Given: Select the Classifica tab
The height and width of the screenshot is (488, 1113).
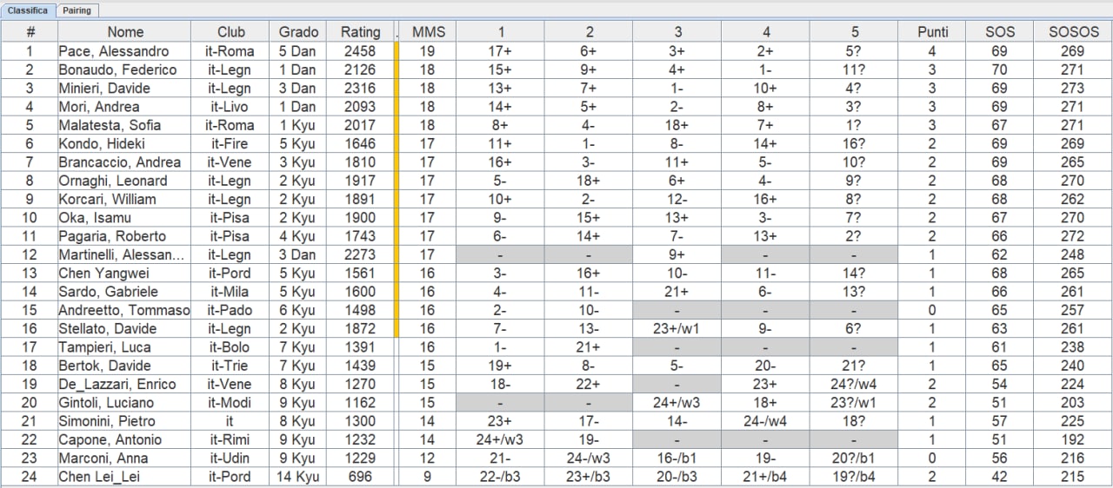Looking at the screenshot, I should pyautogui.click(x=28, y=10).
